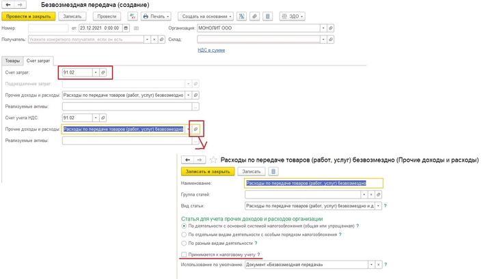This screenshot has height=279, width=488.
Task: Open the Организация МОНОЛИТ ООО record
Action: pos(331,28)
